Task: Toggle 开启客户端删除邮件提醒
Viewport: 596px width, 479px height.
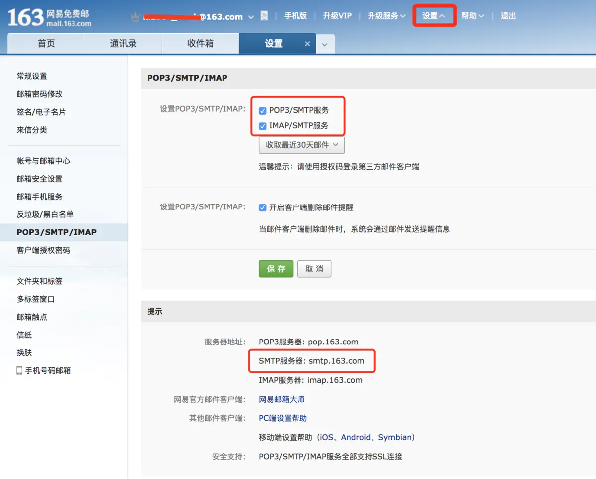Action: (x=262, y=207)
